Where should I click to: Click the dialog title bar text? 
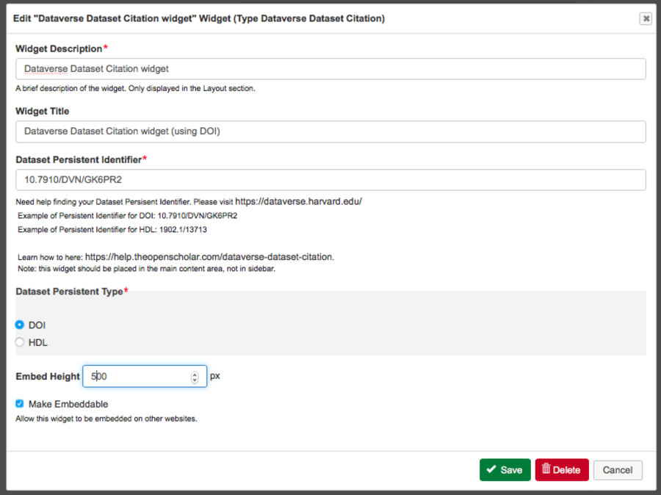[x=200, y=18]
